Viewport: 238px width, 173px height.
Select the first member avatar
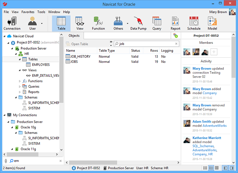pyautogui.click(x=187, y=52)
